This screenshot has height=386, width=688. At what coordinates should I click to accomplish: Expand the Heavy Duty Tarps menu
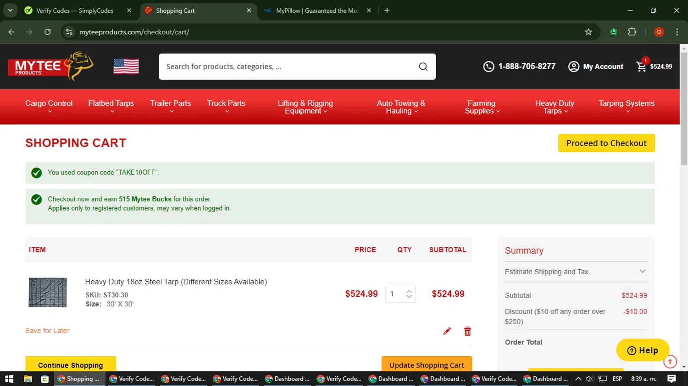(x=555, y=107)
